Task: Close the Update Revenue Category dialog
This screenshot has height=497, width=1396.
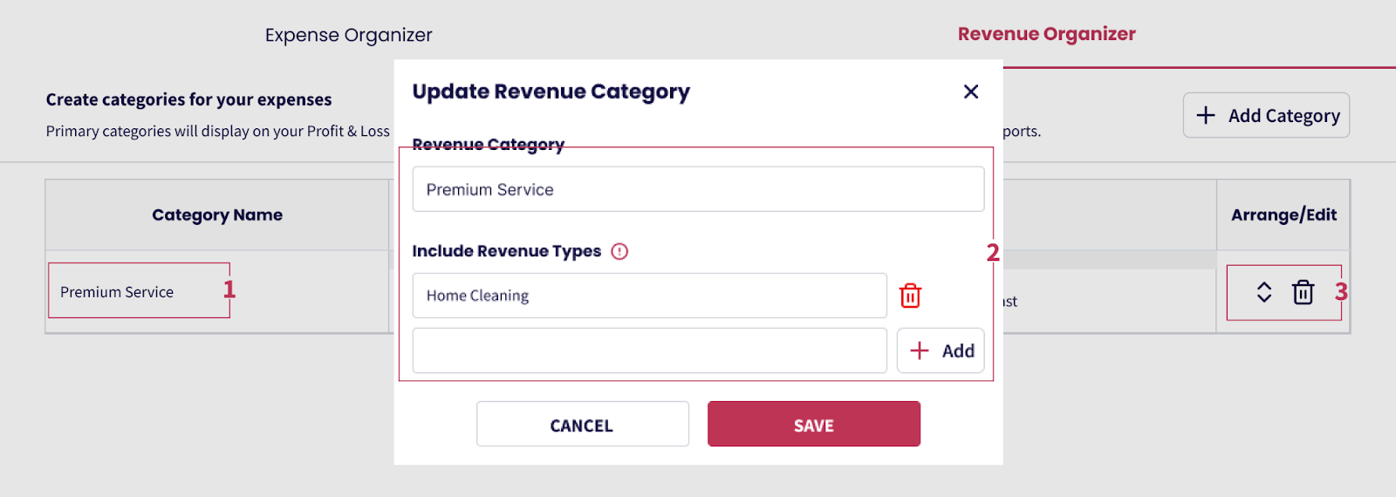Action: (x=970, y=92)
